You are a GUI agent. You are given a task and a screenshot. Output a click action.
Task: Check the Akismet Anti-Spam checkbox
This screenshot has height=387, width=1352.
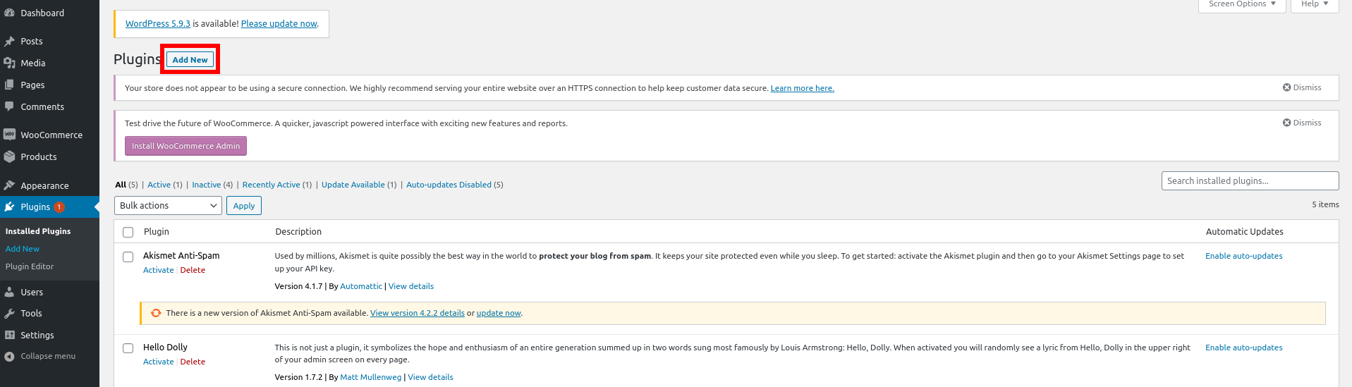(128, 257)
